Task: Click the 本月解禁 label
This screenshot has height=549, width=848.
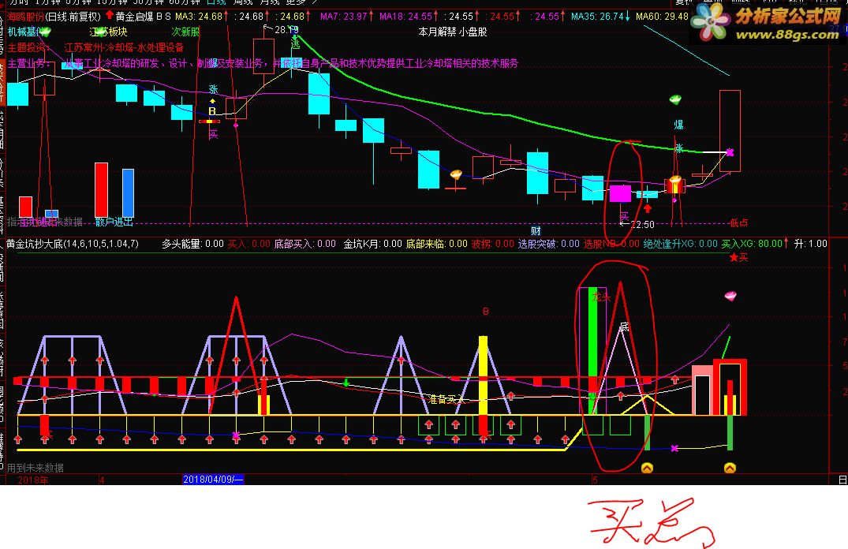Action: (437, 32)
